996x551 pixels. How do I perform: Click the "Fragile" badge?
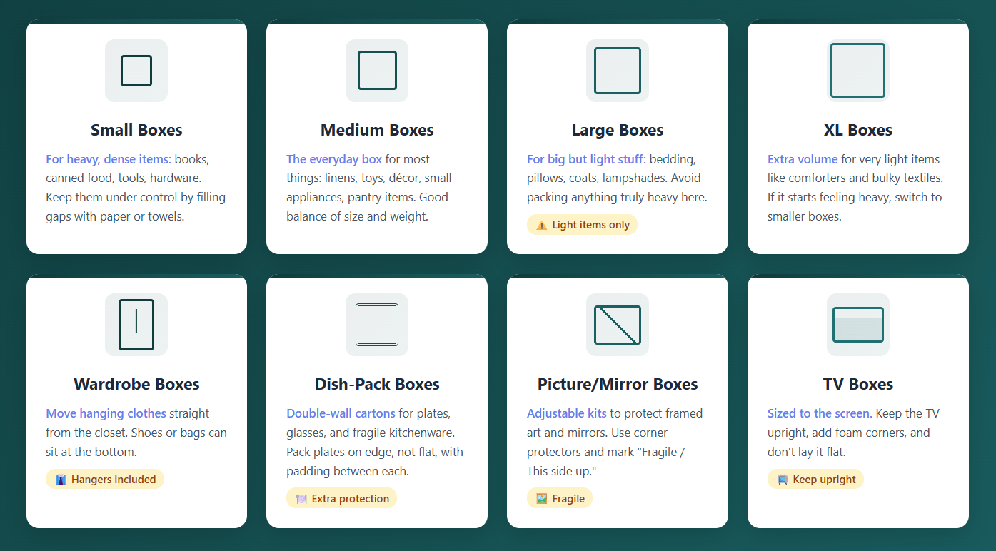pos(560,499)
